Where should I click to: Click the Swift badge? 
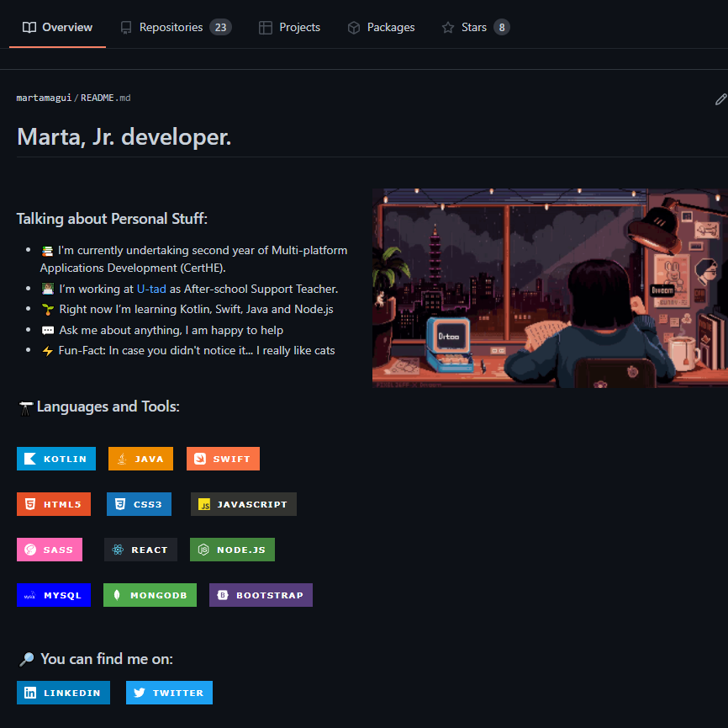click(223, 459)
